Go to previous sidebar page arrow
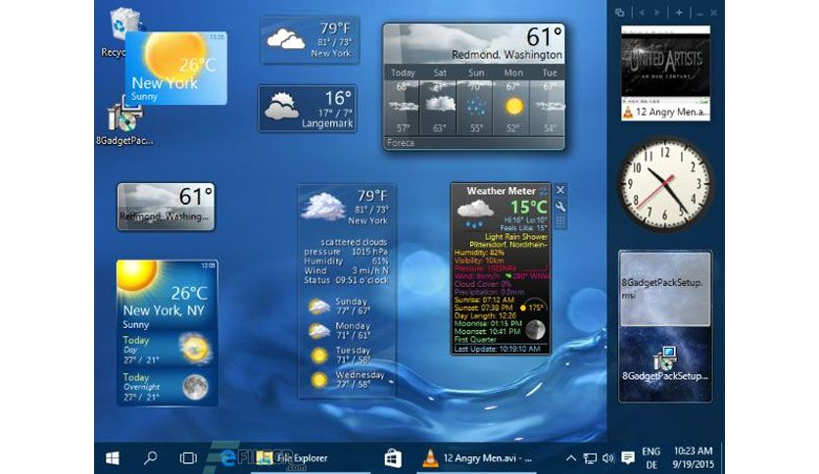819x474 pixels. pos(642,13)
